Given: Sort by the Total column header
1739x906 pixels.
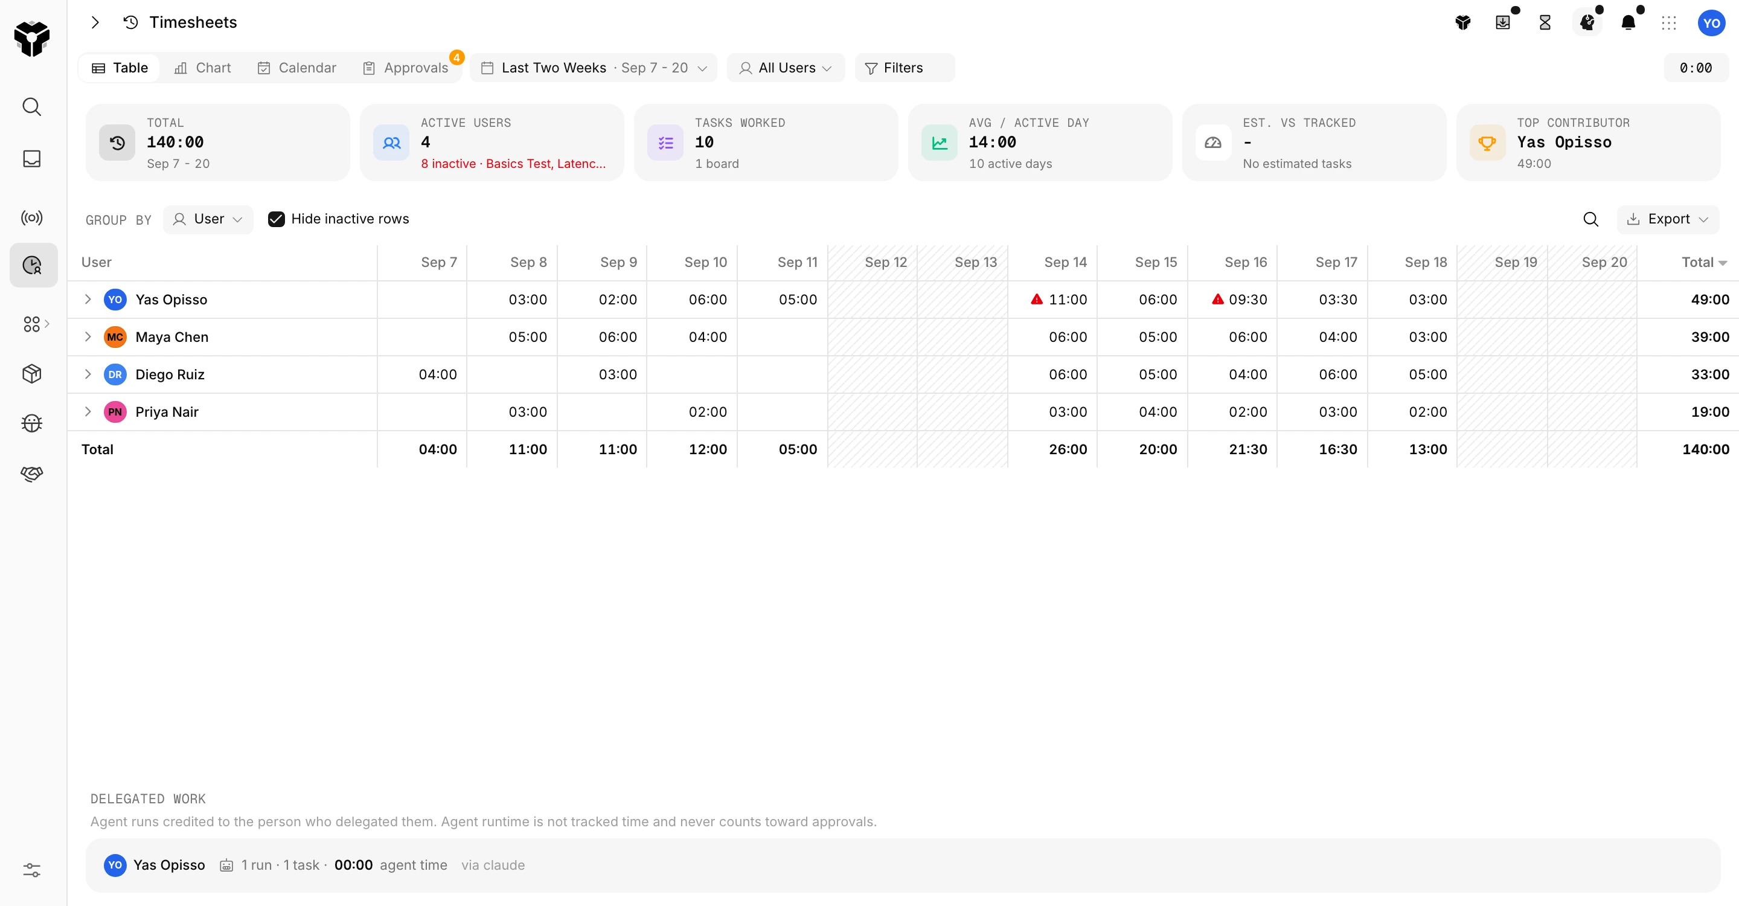Looking at the screenshot, I should click(1704, 262).
